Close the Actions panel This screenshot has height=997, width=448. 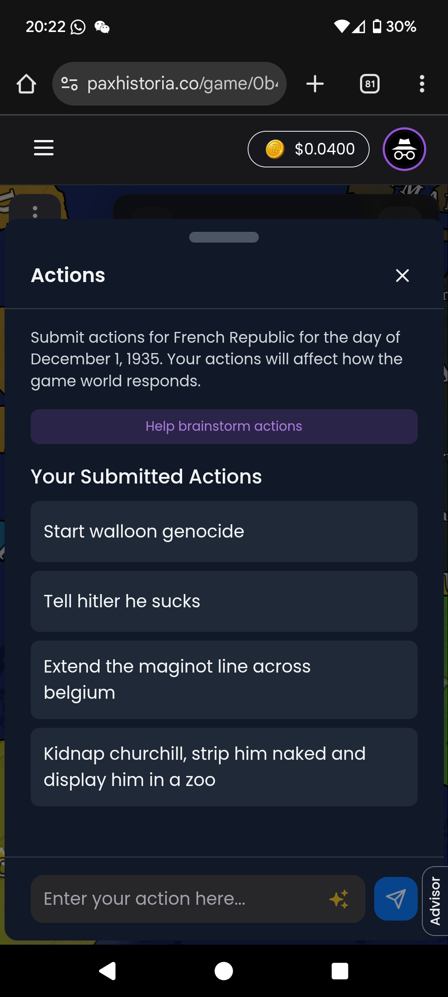(402, 275)
